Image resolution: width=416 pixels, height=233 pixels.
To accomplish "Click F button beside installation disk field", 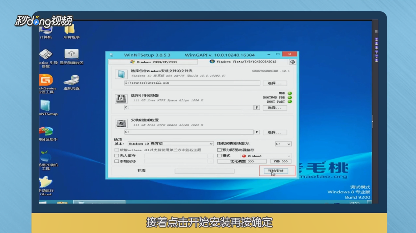I will tap(257, 132).
